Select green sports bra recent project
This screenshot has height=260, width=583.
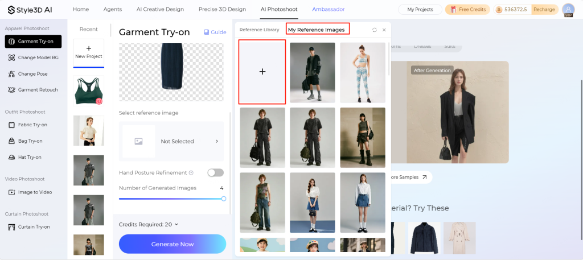coord(88,92)
